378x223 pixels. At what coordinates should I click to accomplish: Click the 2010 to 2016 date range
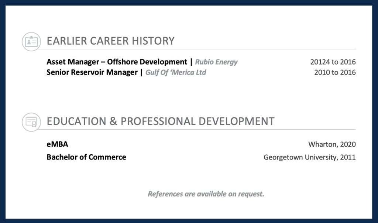click(335, 72)
